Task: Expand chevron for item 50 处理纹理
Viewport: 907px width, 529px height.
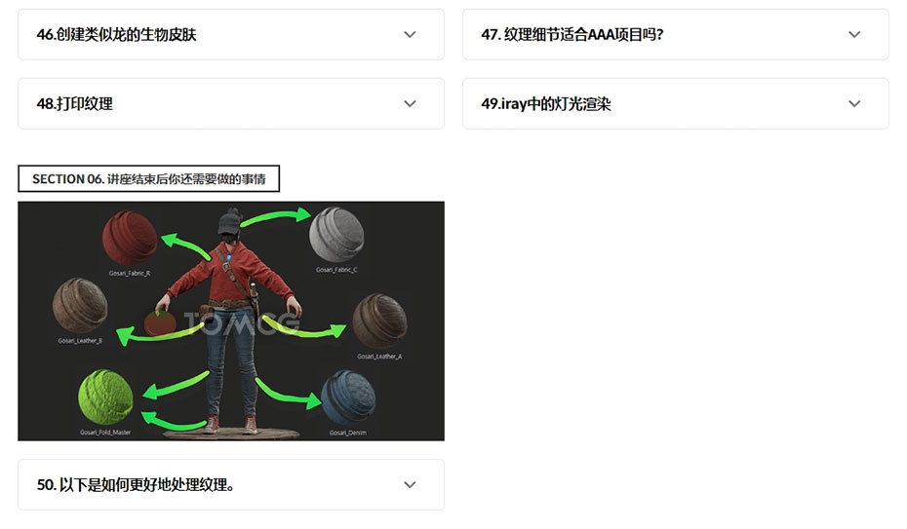Action: point(410,485)
